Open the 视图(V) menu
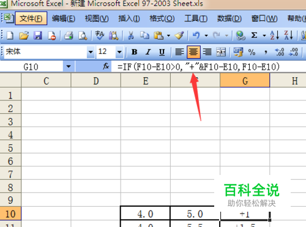 click(x=97, y=18)
